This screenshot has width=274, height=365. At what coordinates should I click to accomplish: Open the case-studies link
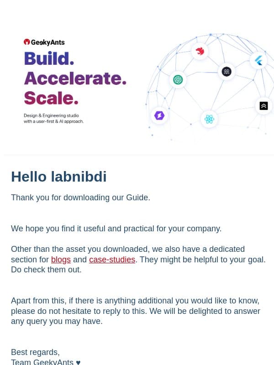[112, 259]
